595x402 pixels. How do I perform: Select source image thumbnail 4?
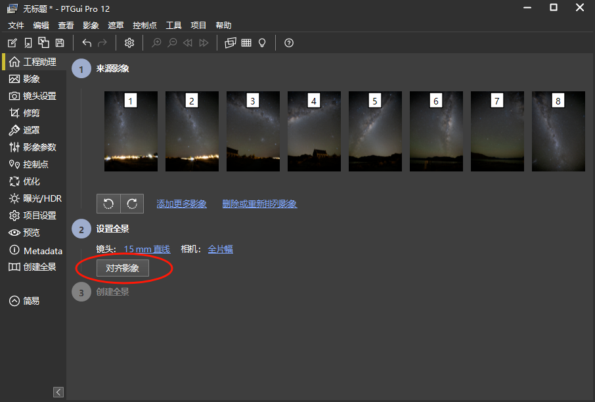[x=314, y=131]
